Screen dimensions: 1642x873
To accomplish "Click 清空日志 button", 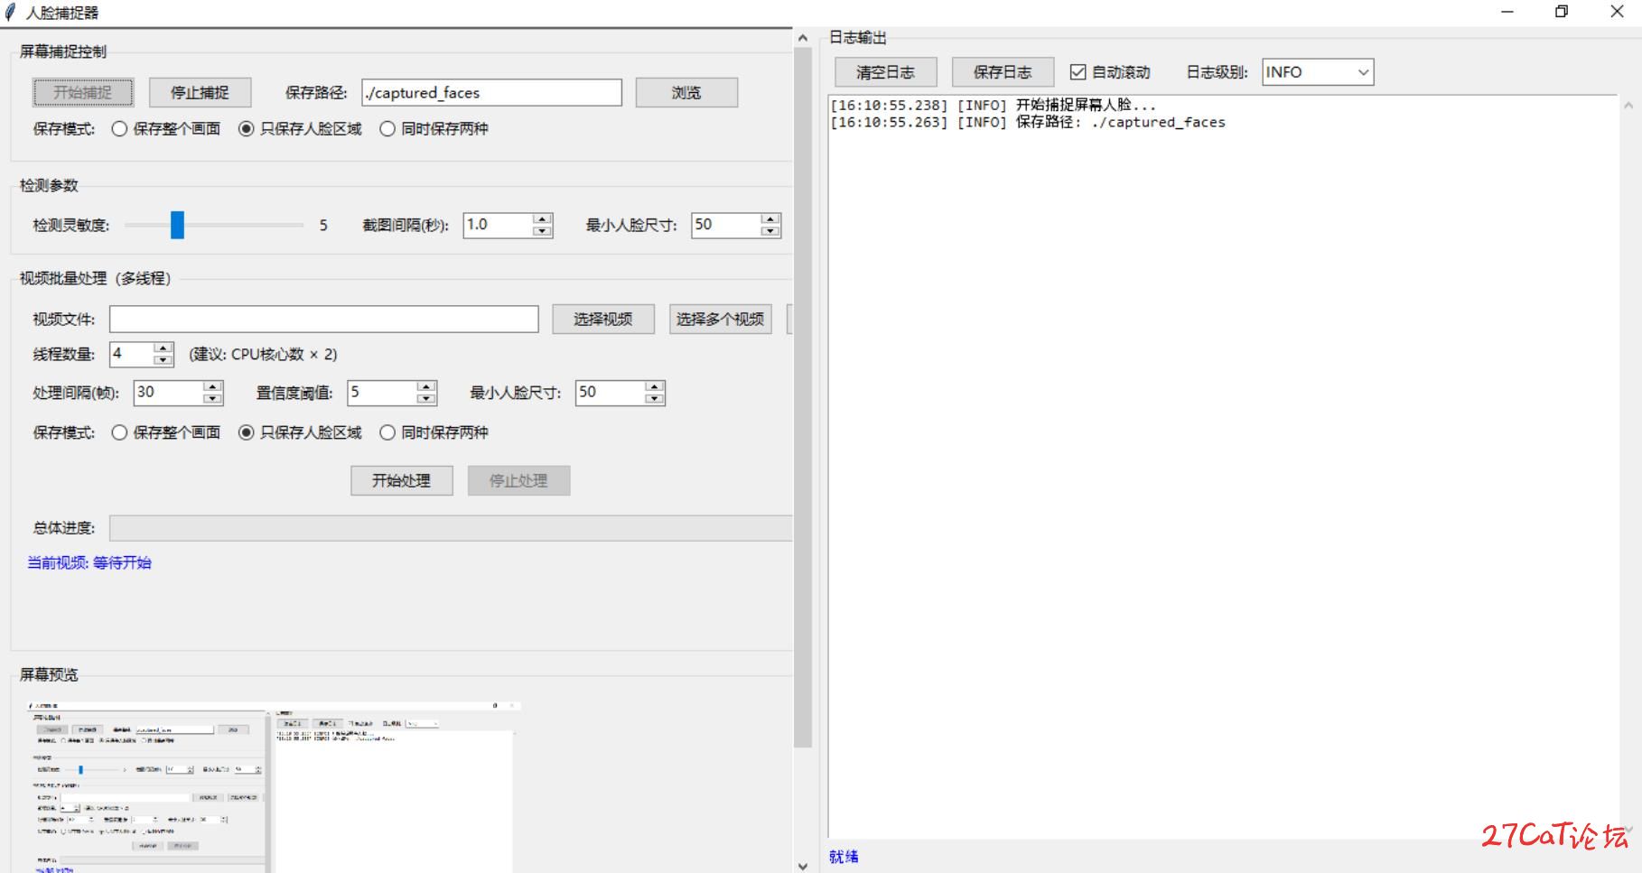I will 885,72.
